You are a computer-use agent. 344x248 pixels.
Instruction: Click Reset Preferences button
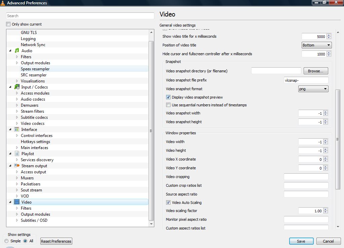(56, 241)
